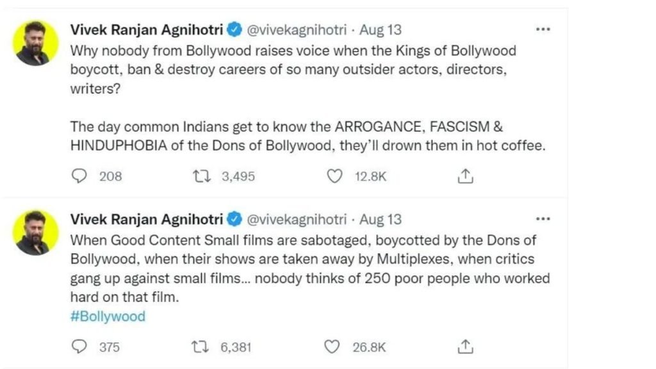This screenshot has height=369, width=656.
Task: Retweet the tweet with 6,381 retweets
Action: click(x=199, y=347)
